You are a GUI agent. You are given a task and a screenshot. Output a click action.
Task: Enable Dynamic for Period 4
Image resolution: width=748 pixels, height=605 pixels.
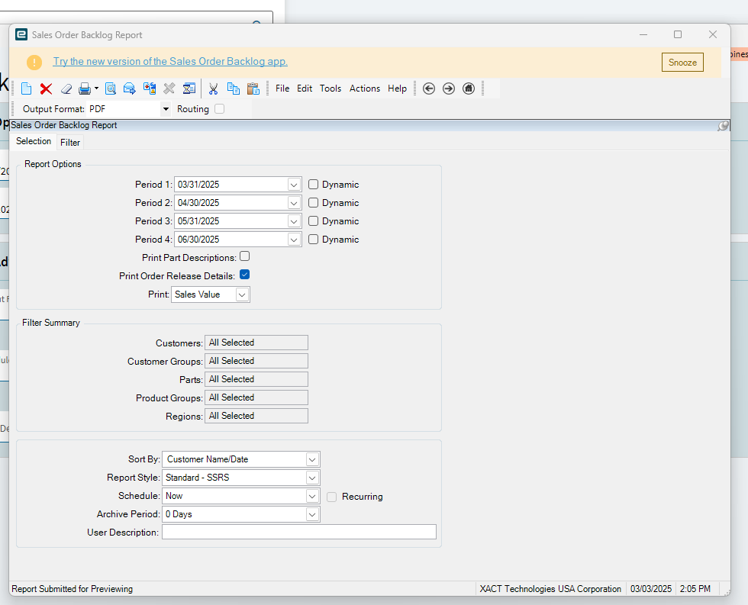313,240
